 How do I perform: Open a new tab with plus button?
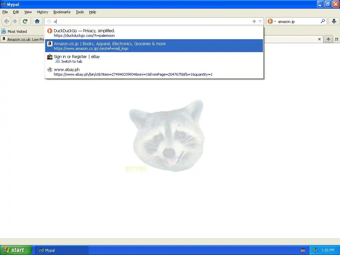pos(328,39)
